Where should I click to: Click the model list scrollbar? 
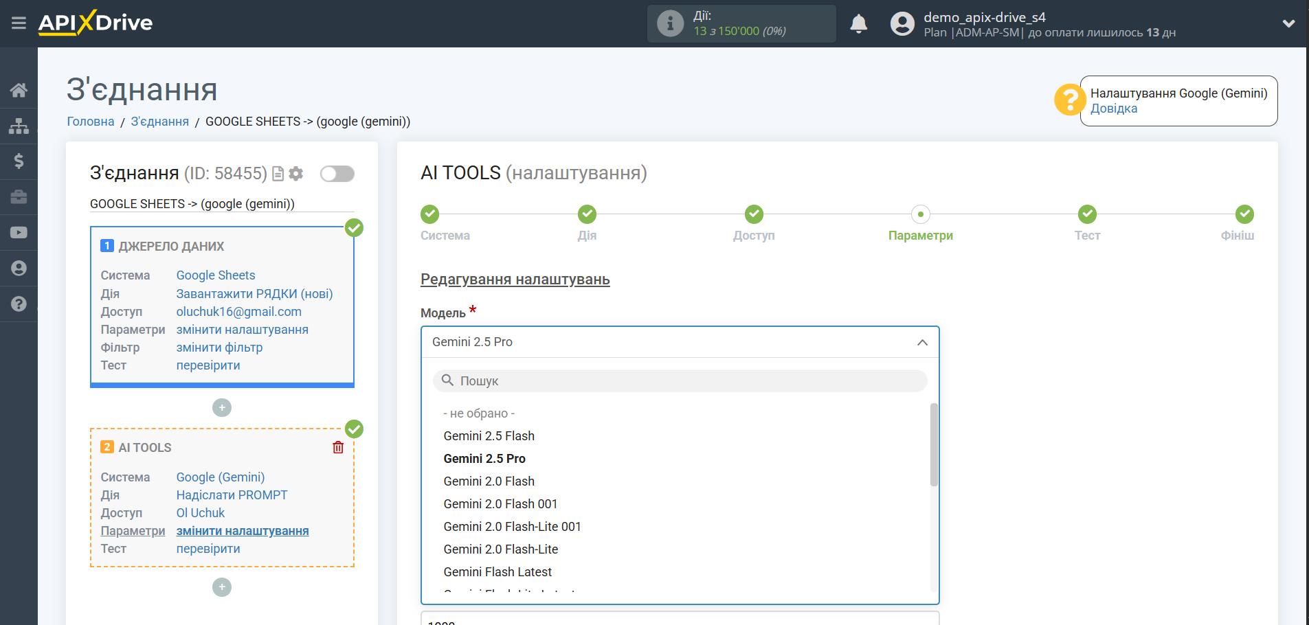point(933,446)
